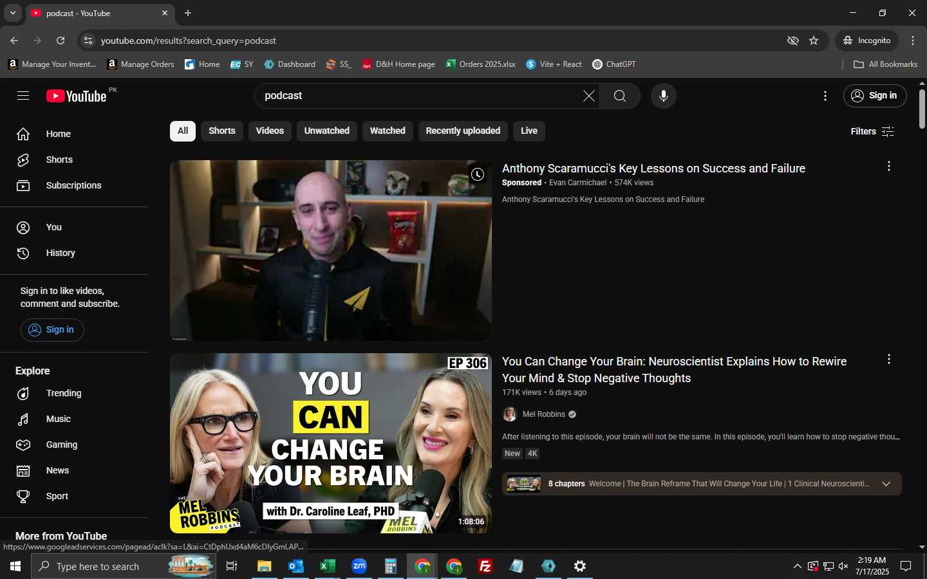The height and width of the screenshot is (579, 927).
Task: Clear the search box with X icon
Action: click(588, 96)
